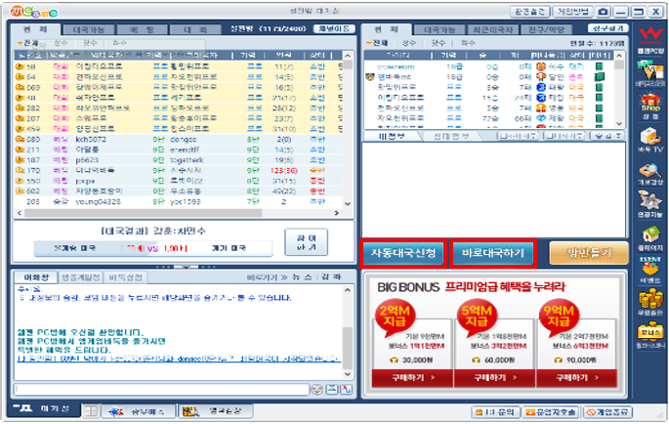Select 상수 filter in room list panel
669x424 pixels.
click(x=61, y=43)
